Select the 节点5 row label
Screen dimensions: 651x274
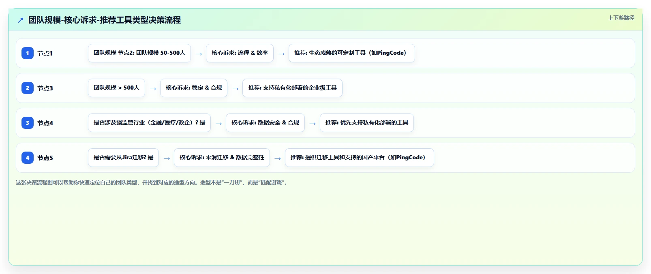pyautogui.click(x=45, y=158)
